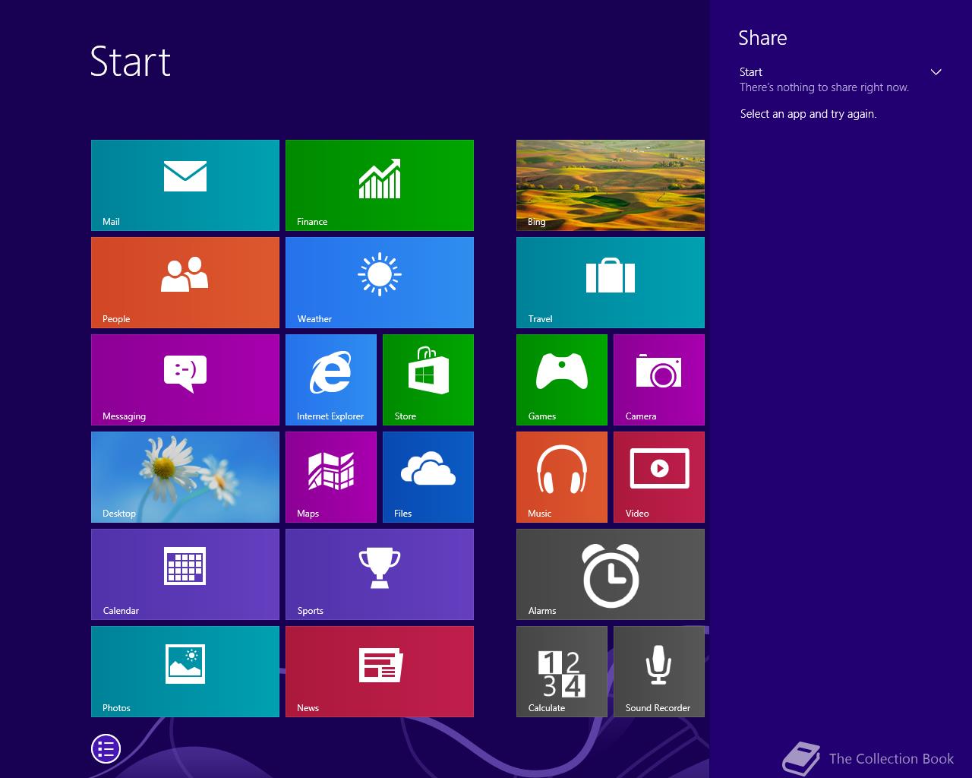
Task: Open the People tile
Action: tap(185, 283)
